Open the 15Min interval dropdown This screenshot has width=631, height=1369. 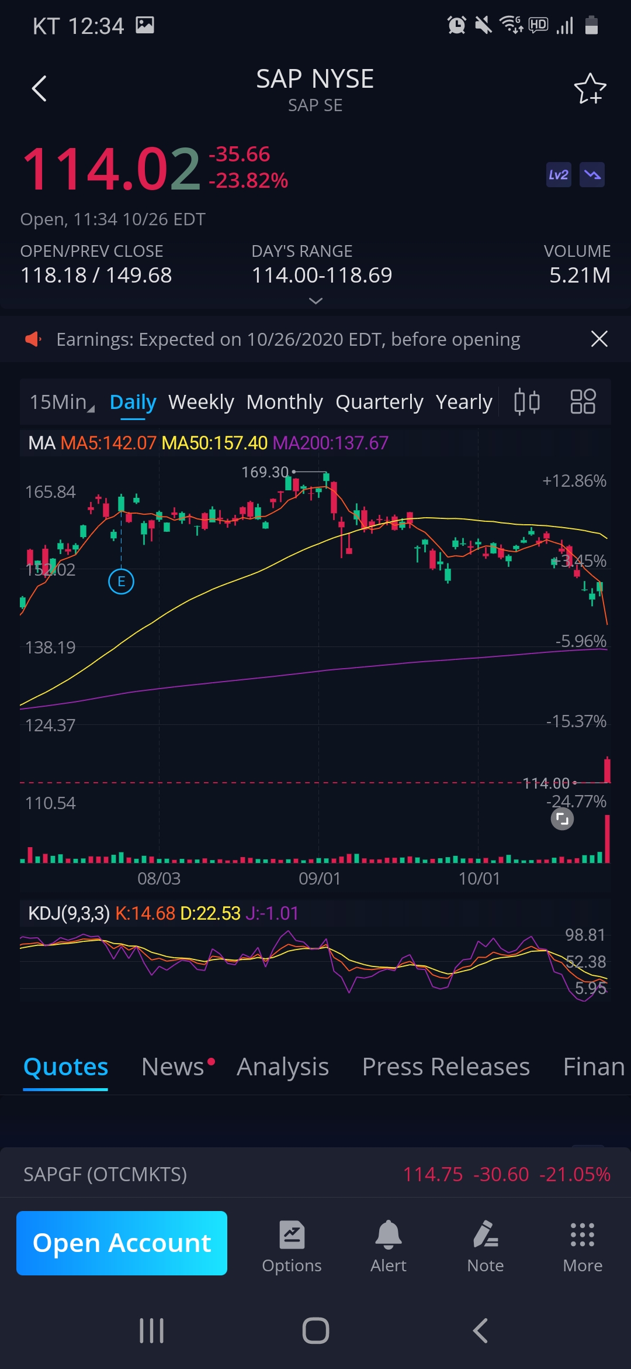[62, 402]
